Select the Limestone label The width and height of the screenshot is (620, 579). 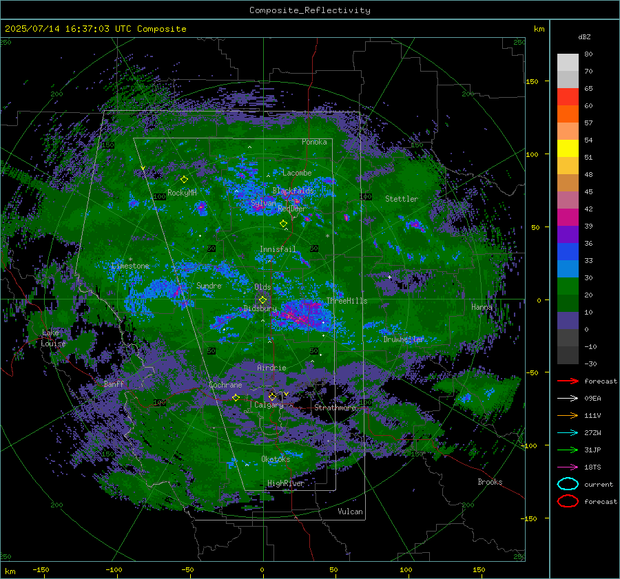tap(130, 266)
